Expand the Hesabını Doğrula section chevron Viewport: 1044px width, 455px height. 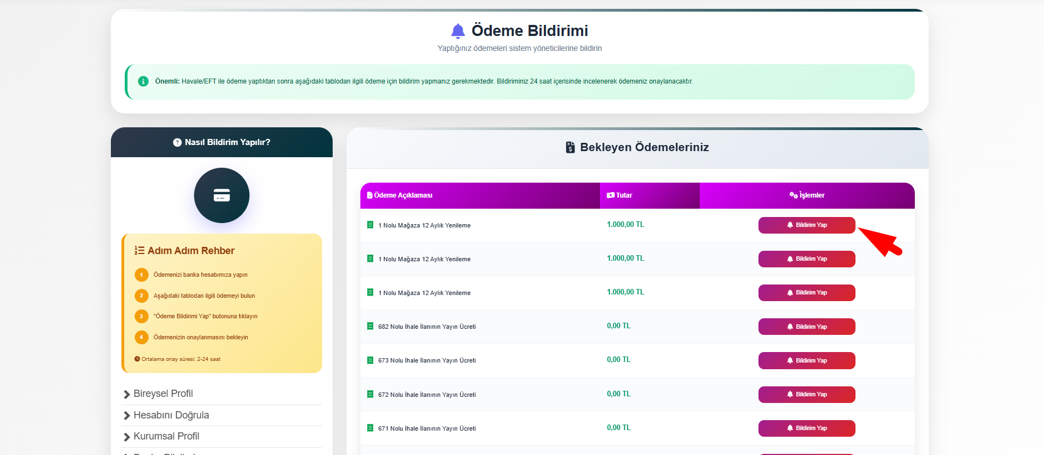coord(127,416)
